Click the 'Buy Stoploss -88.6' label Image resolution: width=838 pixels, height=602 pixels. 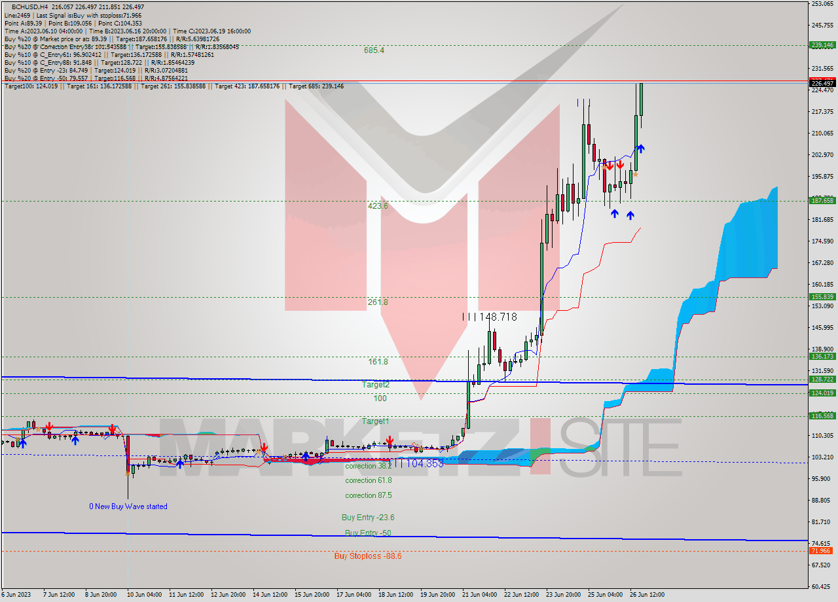pos(368,556)
